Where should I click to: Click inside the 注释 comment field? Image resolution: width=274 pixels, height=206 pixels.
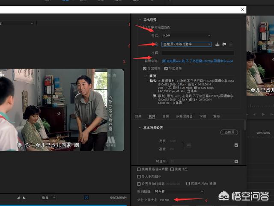coord(198,53)
